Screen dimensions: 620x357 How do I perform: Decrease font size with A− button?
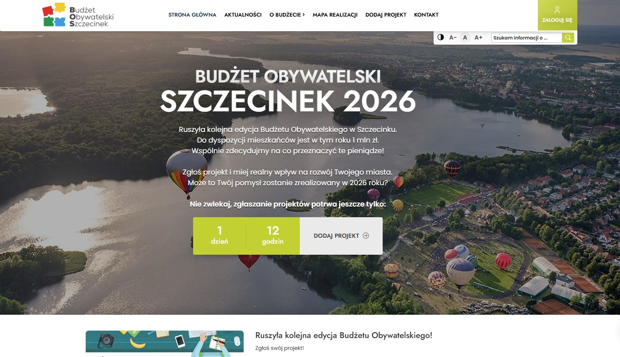[453, 38]
